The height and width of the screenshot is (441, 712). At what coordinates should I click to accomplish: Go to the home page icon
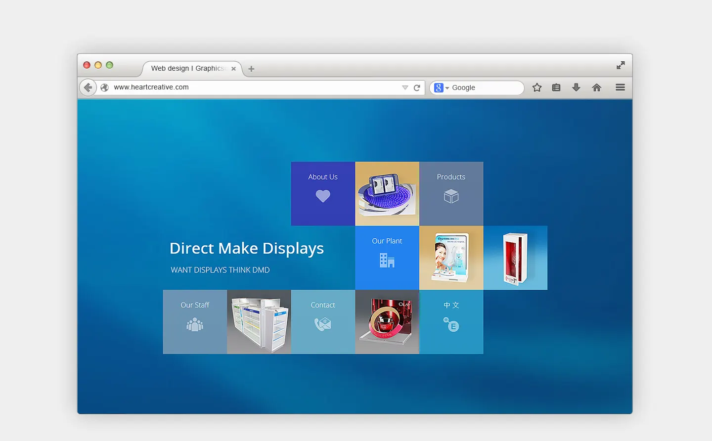tap(597, 88)
